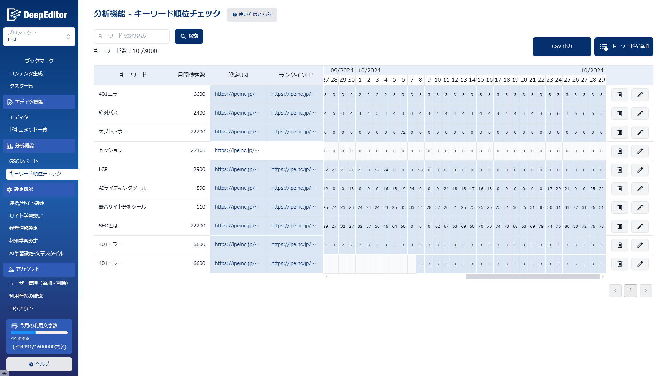
Task: Click the eye icon at bottom-left corner
Action: tap(4, 373)
